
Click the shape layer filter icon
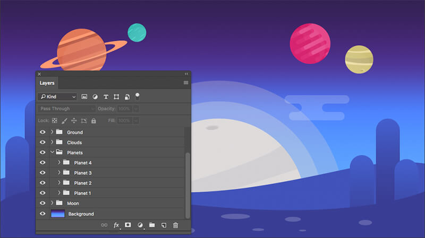coord(116,97)
